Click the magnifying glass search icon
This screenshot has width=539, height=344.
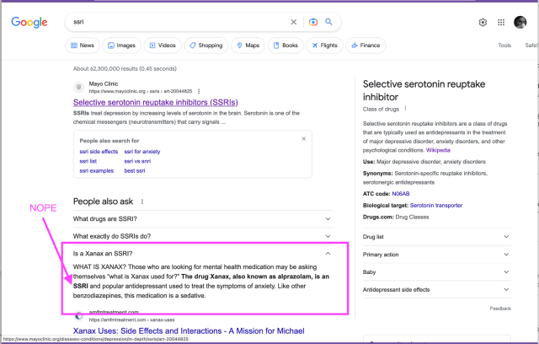pos(328,22)
